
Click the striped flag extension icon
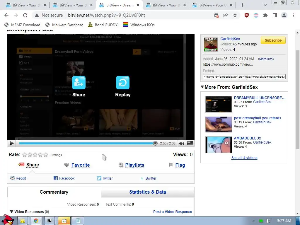pyautogui.click(x=256, y=15)
